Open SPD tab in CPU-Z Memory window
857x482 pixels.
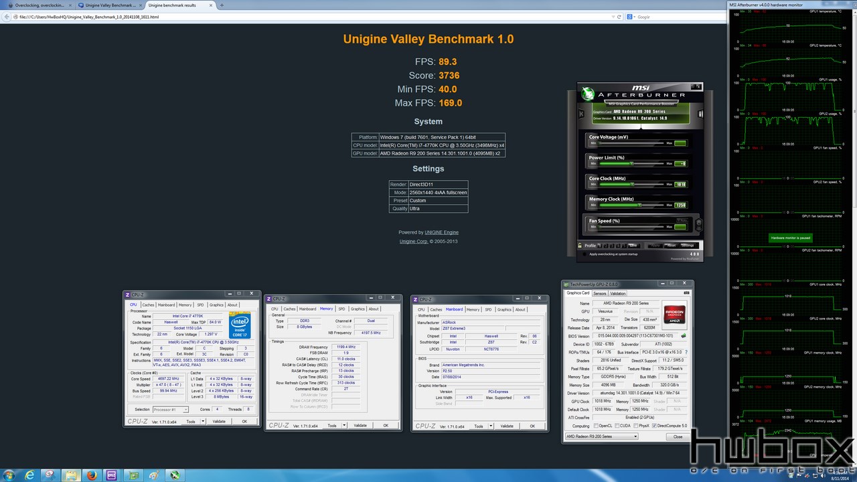(341, 309)
